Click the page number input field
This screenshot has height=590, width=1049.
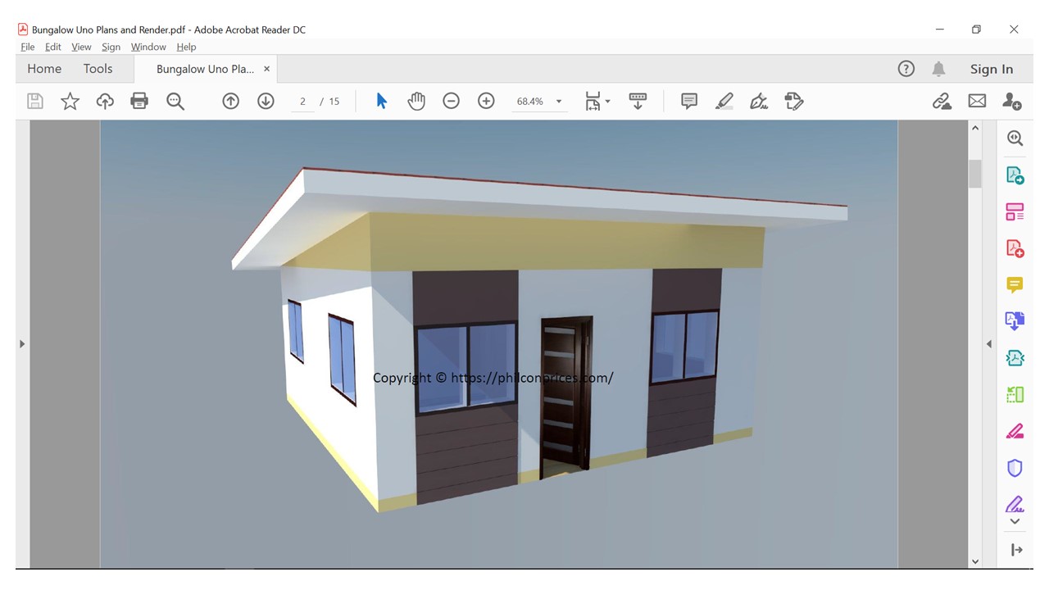(x=302, y=102)
